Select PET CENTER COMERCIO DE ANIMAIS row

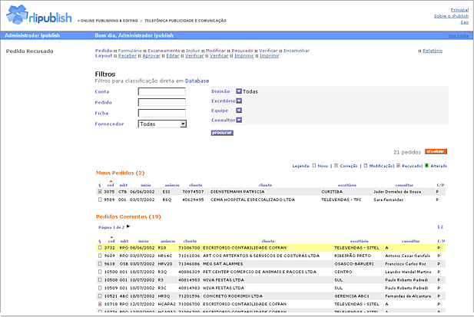pyautogui.click(x=271, y=272)
